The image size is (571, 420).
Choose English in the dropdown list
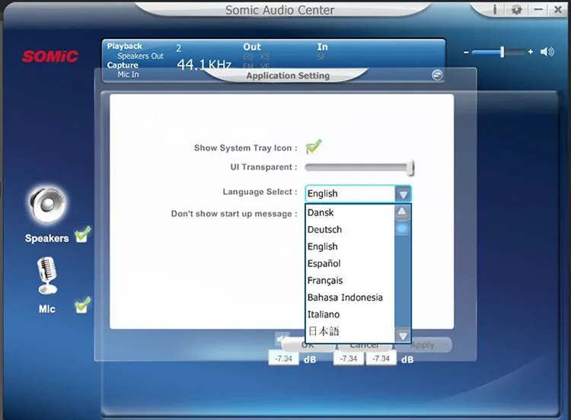[x=350, y=247]
